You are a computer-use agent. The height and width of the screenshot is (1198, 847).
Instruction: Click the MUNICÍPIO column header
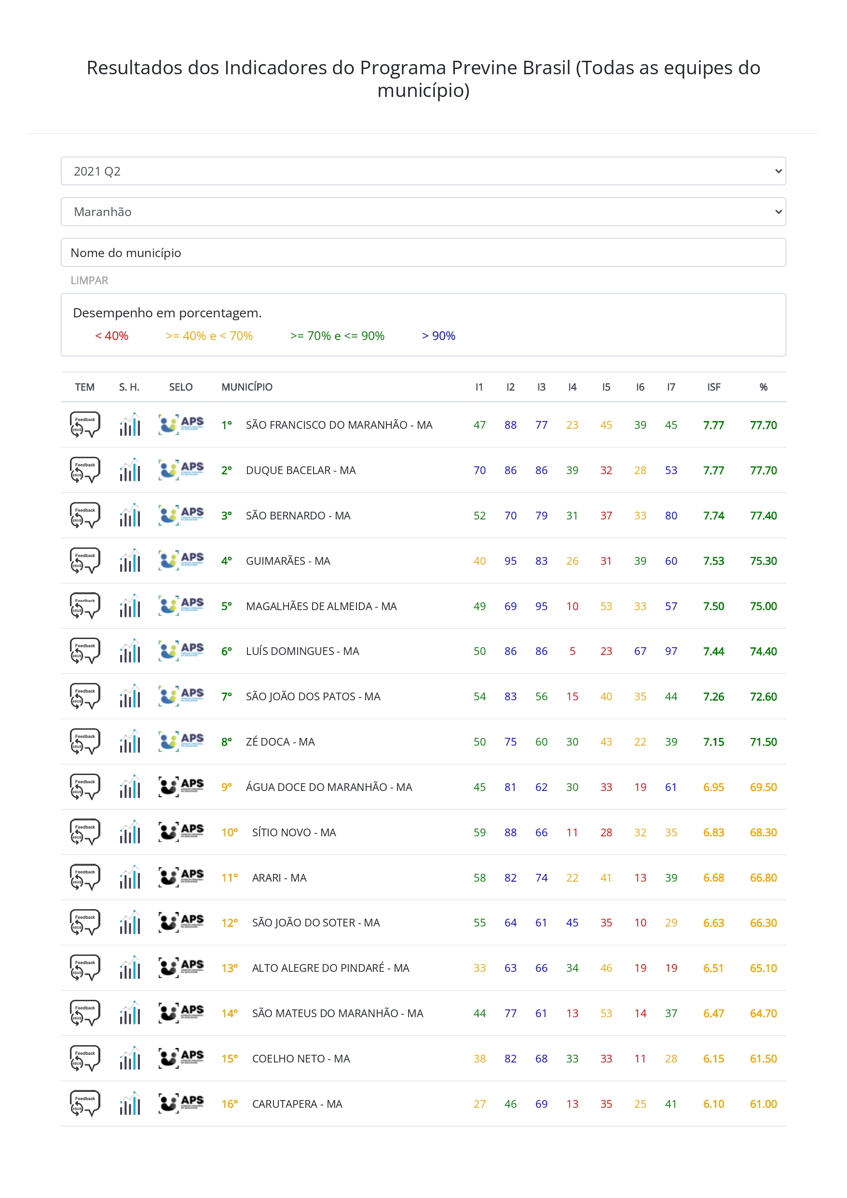[247, 387]
